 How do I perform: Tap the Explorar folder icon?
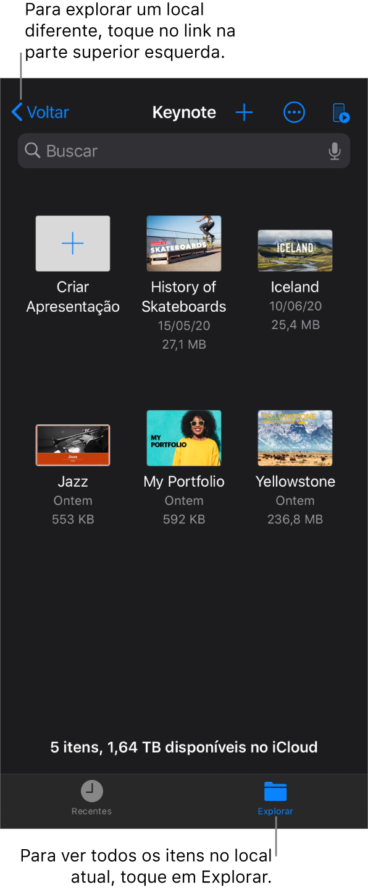pyautogui.click(x=275, y=791)
